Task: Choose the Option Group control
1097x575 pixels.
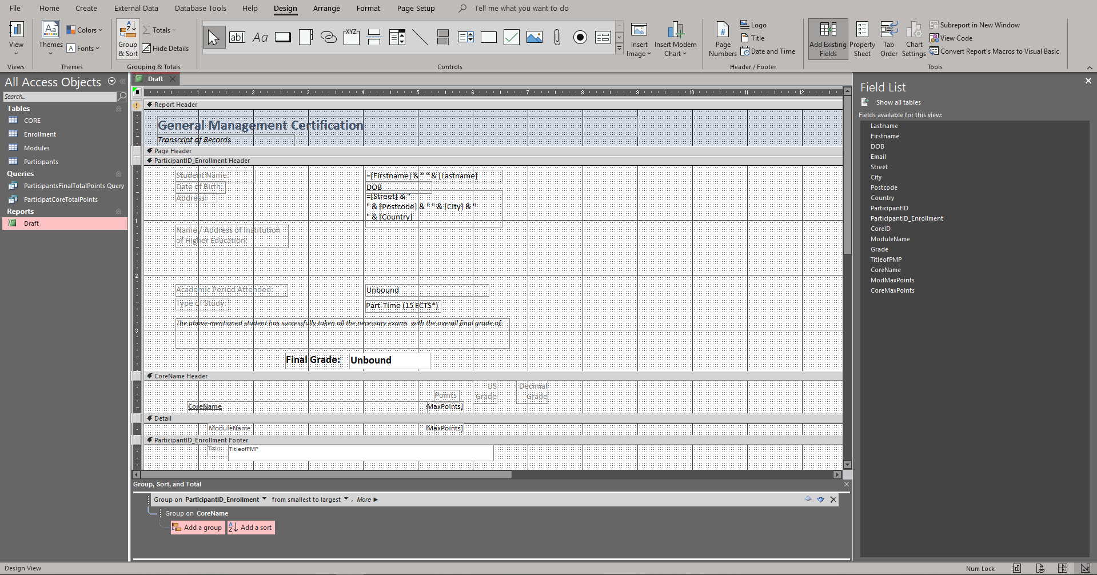Action: [x=352, y=38]
